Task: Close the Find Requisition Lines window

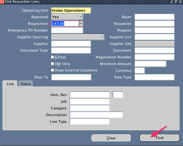Action: pyautogui.click(x=180, y=2)
